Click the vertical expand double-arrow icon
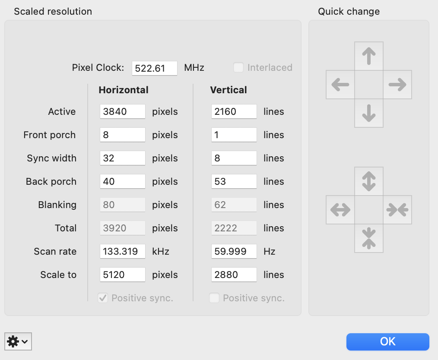Viewport: 438px width, 360px height. 368,181
